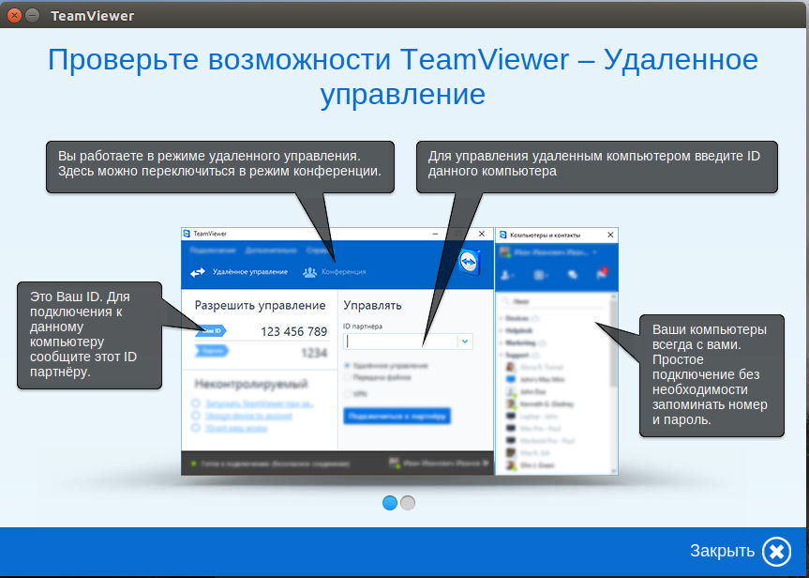Click the TeamViewer logo icon in the illustration header
Viewport: 809px width, 578px height.
tap(469, 263)
